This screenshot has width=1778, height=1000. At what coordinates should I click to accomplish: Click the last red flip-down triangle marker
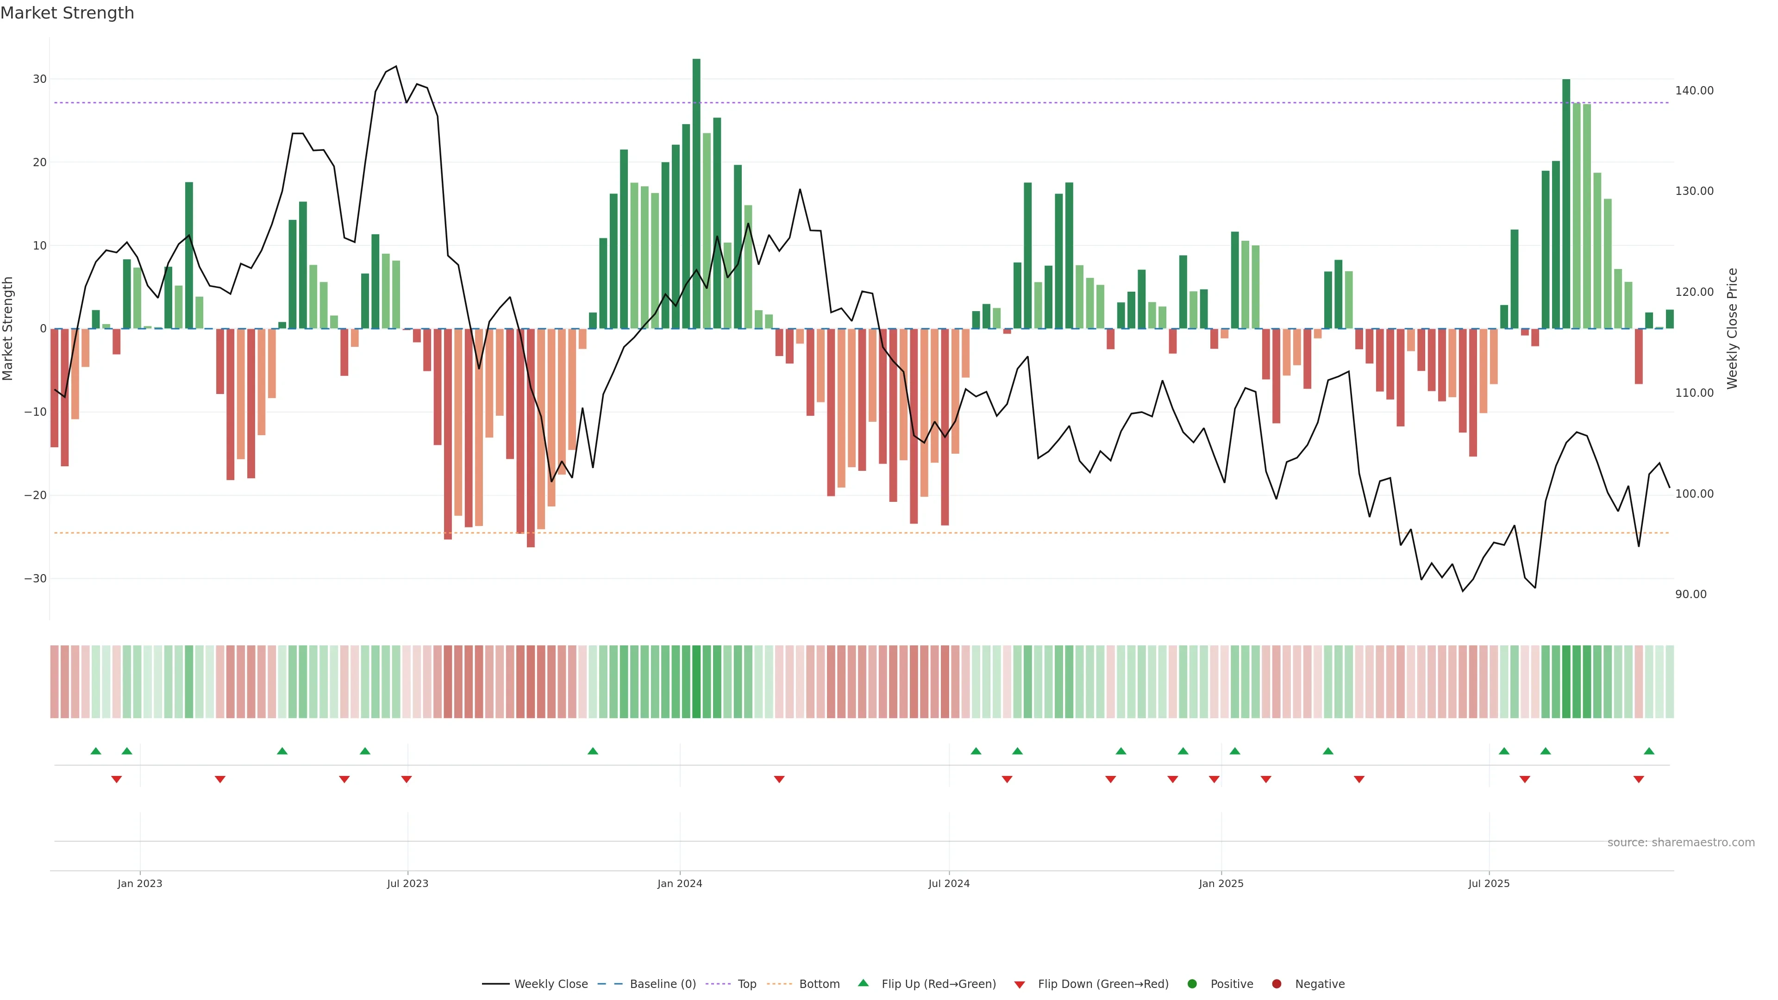1639,779
